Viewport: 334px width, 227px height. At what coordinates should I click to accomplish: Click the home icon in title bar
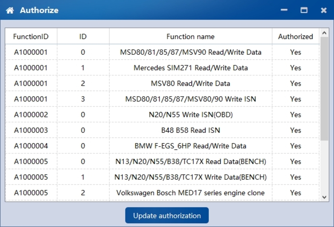pyautogui.click(x=10, y=10)
